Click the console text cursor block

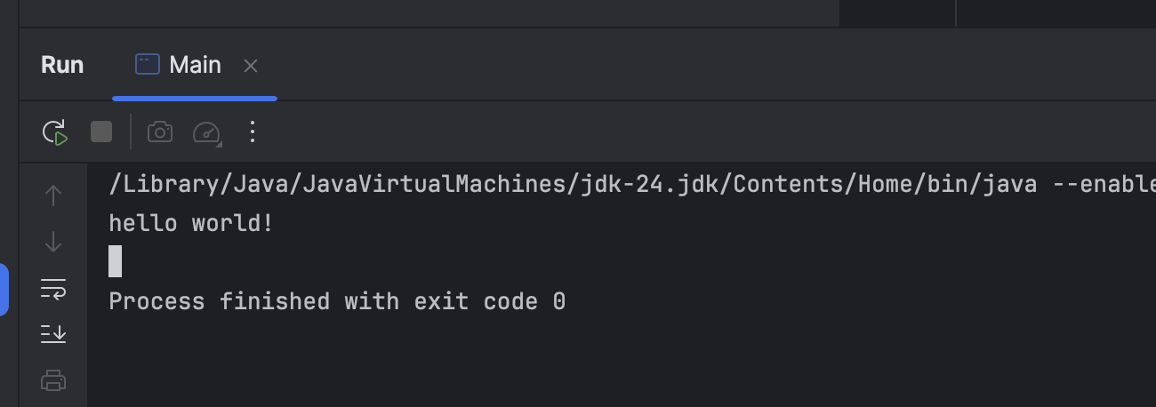click(x=115, y=262)
